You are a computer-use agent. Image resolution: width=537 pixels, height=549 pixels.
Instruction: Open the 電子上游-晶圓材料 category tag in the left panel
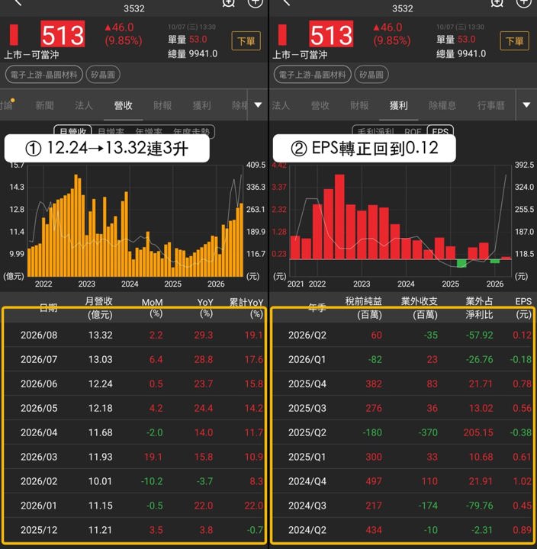pyautogui.click(x=43, y=75)
